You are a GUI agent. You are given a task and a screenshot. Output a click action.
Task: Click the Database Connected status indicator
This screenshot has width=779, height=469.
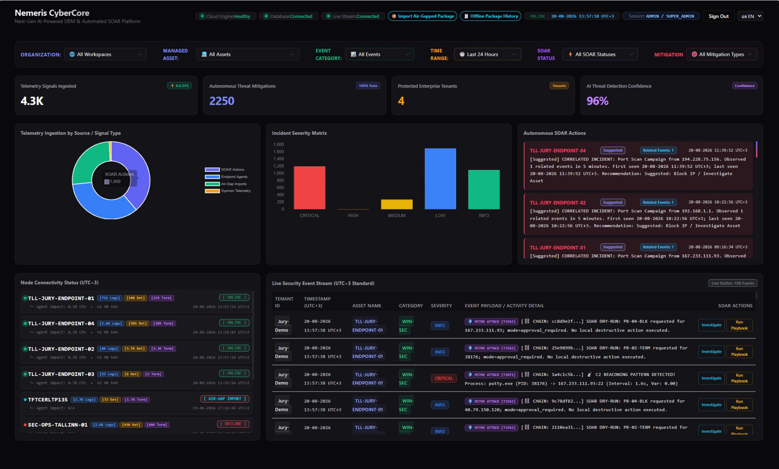click(x=288, y=16)
